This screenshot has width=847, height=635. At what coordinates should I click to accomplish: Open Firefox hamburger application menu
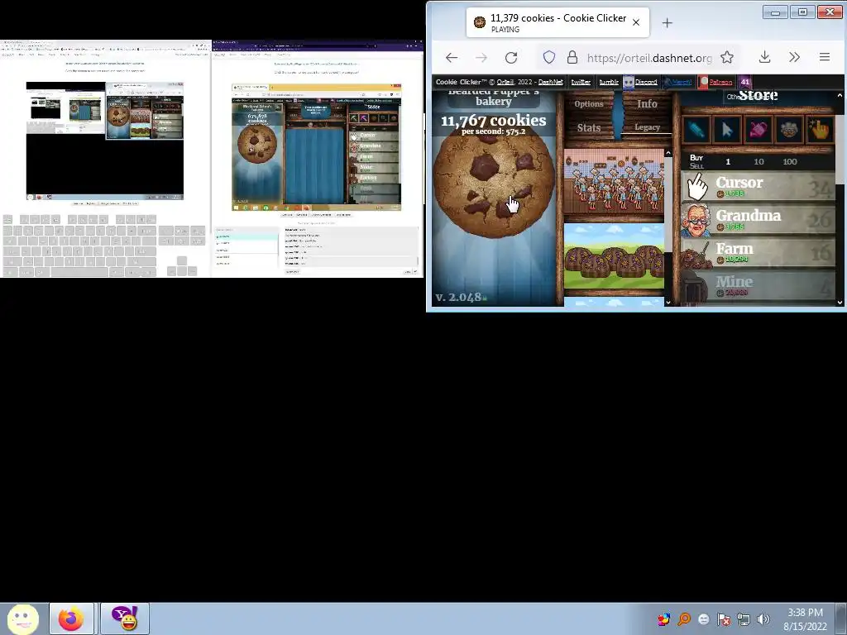pyautogui.click(x=825, y=57)
